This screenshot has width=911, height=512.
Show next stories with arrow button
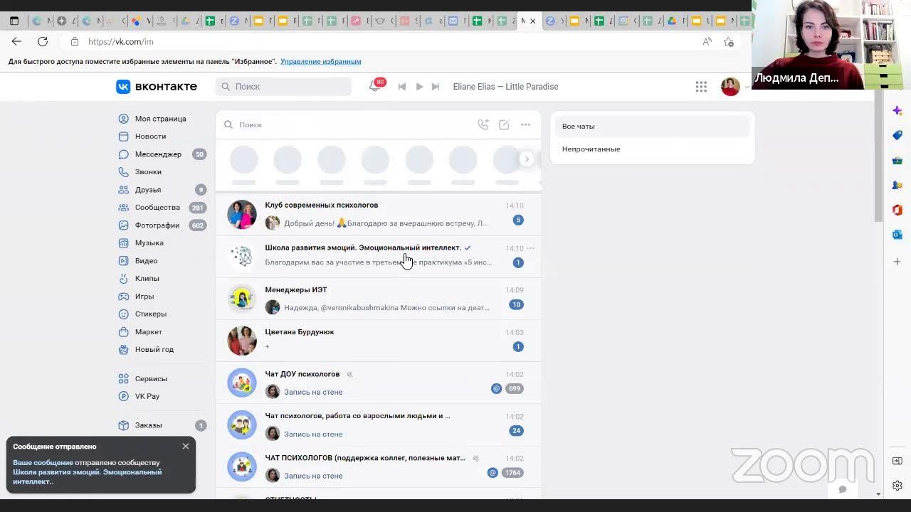click(527, 159)
